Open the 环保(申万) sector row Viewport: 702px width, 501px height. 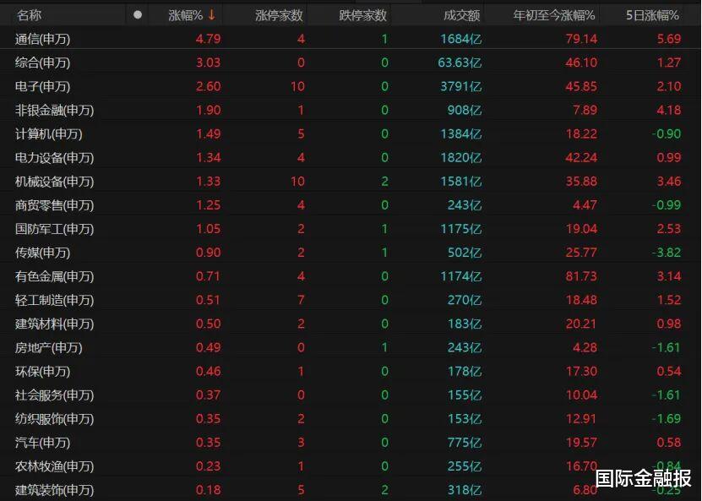coord(351,371)
